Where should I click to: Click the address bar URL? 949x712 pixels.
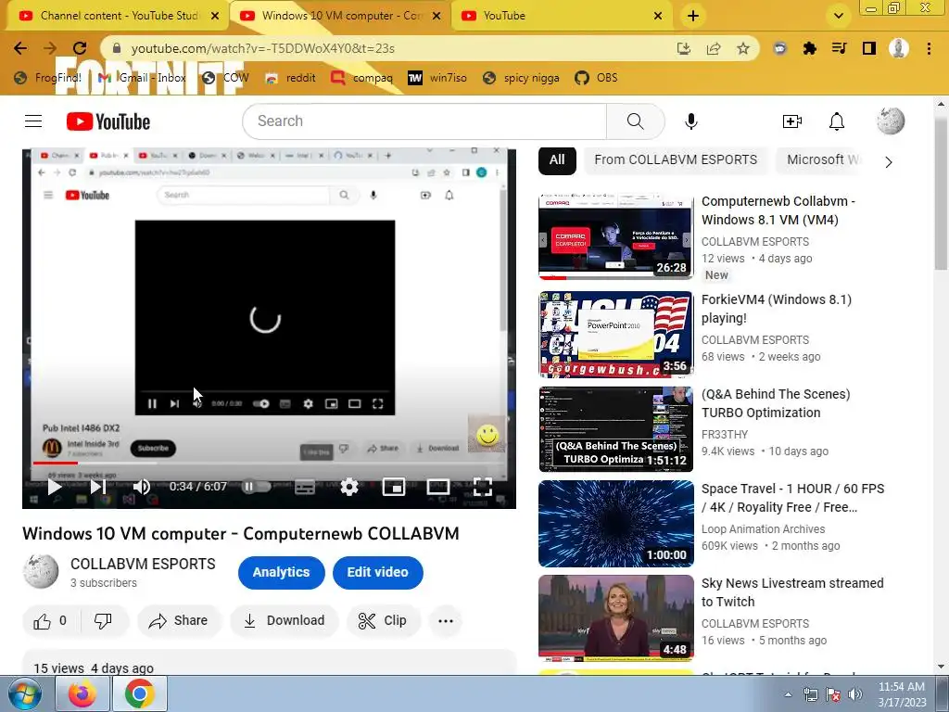262,48
